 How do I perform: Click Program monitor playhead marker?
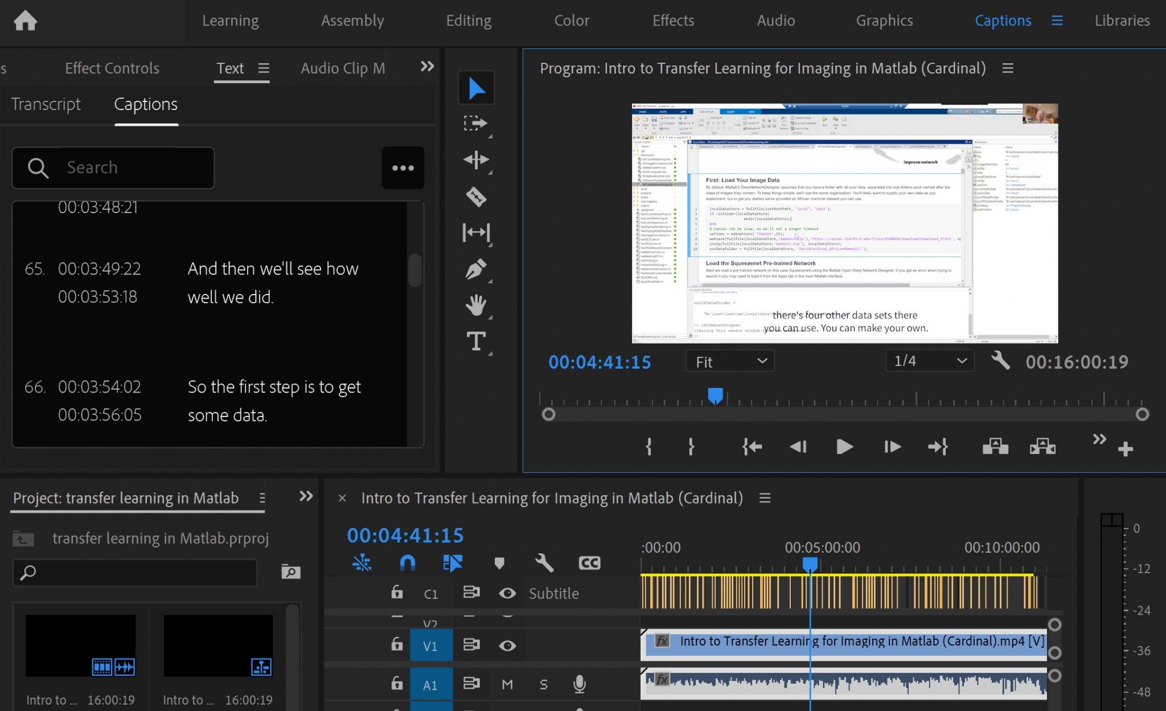click(x=715, y=395)
